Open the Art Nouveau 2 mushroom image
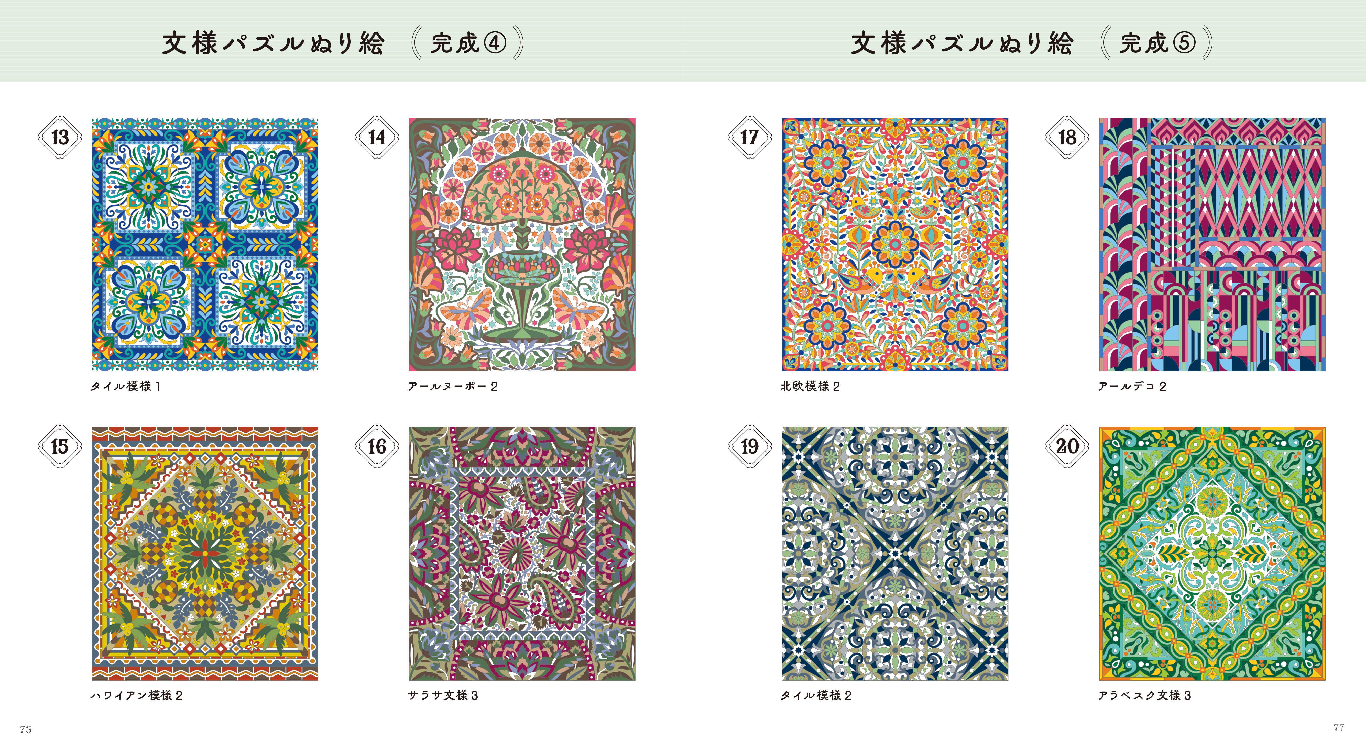 [x=522, y=244]
